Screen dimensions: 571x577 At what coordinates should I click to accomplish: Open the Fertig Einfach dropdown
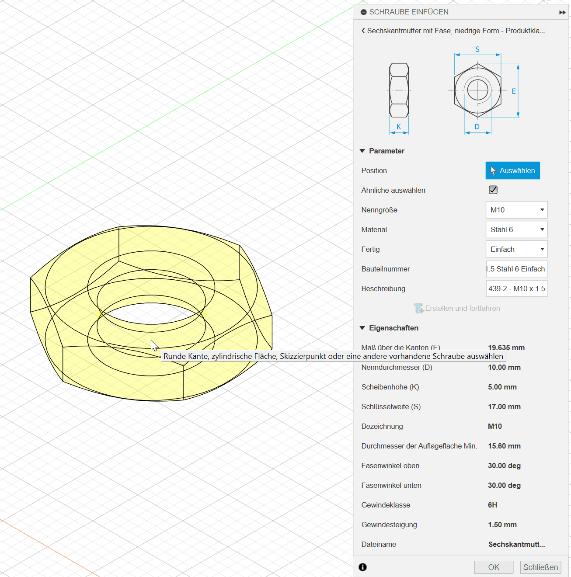(516, 249)
